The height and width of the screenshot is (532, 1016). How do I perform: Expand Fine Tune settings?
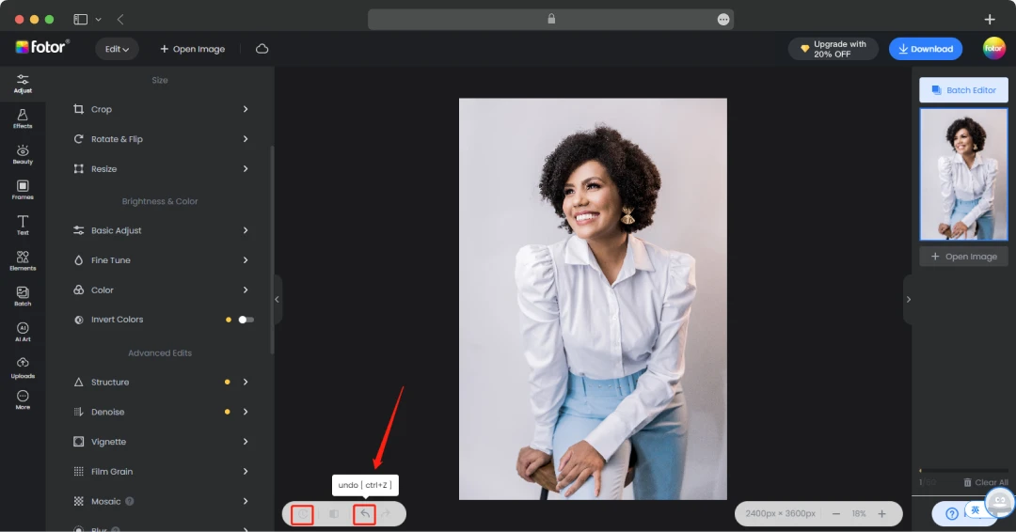point(246,260)
